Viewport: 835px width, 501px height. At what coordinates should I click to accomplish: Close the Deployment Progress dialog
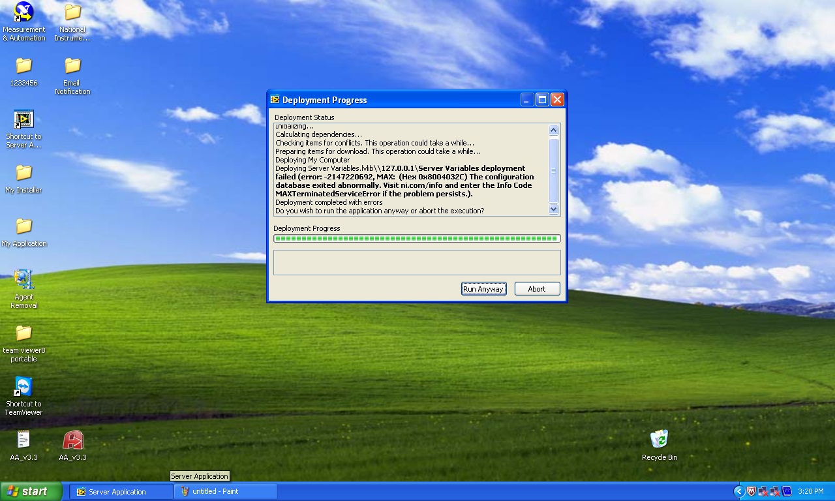pyautogui.click(x=557, y=99)
